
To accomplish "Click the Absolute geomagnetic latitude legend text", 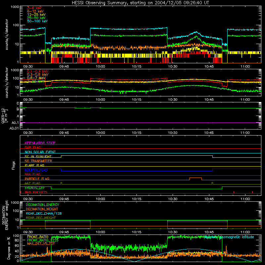I will click(x=229, y=237).
